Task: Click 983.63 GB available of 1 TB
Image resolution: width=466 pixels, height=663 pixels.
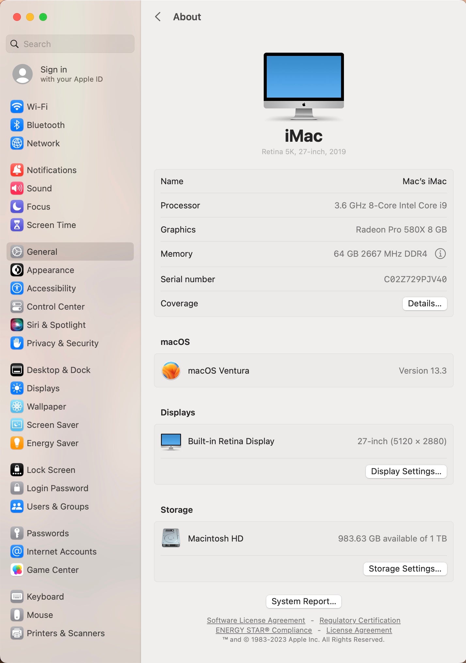Action: coord(392,539)
